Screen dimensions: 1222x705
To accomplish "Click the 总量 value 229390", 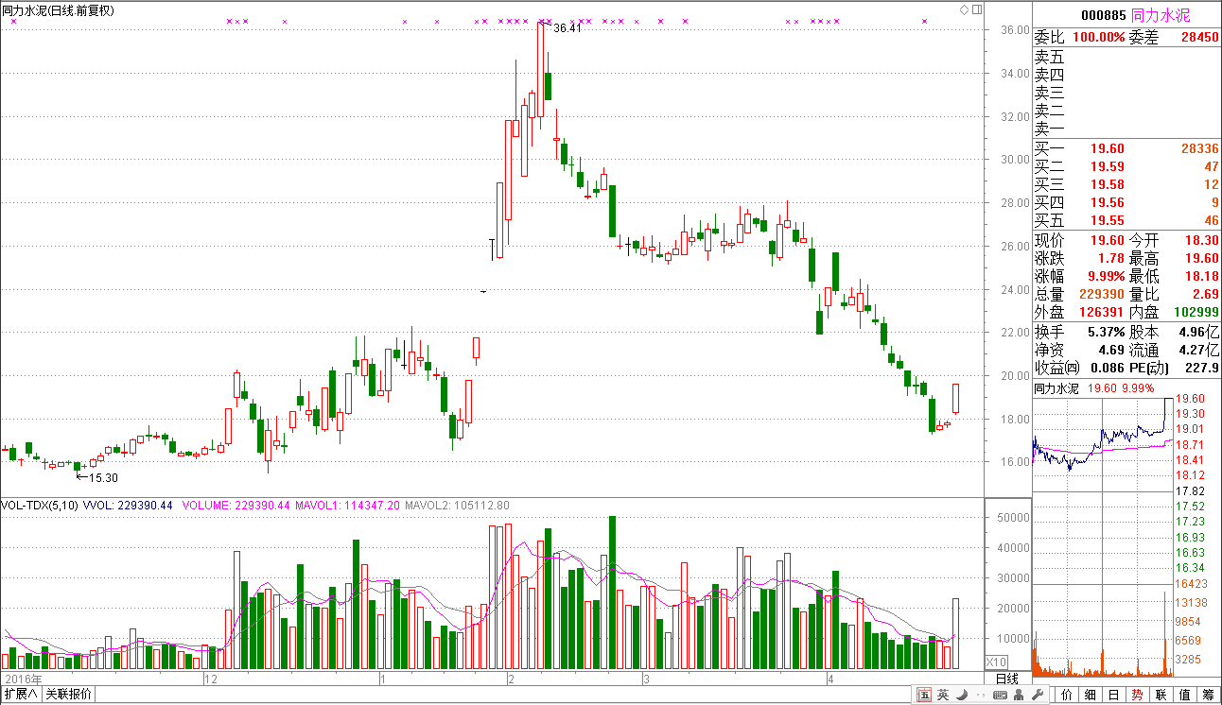I will [x=1102, y=294].
